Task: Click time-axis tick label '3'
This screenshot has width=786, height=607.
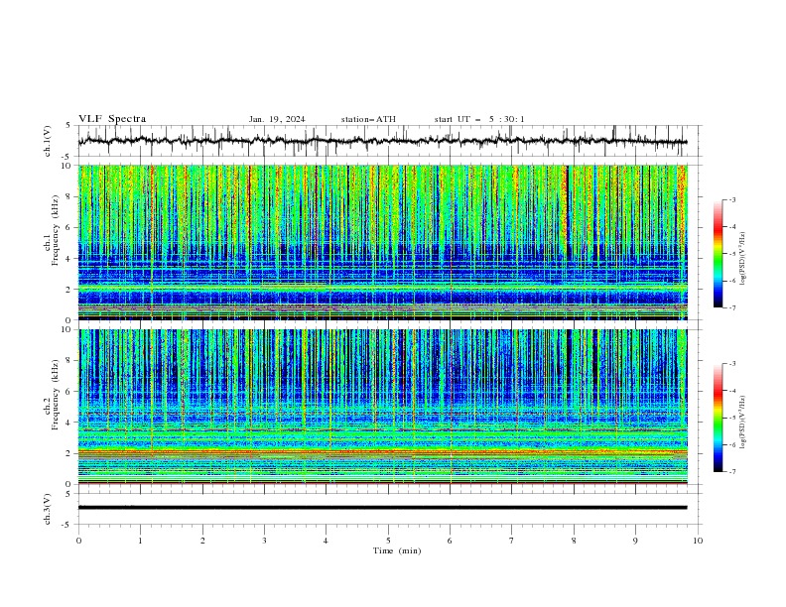Action: [x=264, y=541]
